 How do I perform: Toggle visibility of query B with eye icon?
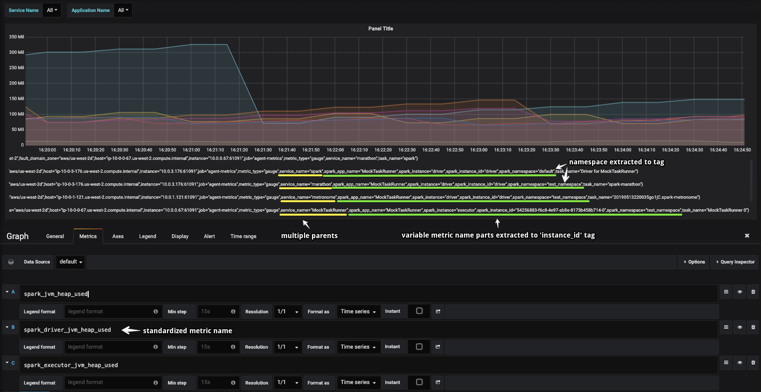(740, 327)
